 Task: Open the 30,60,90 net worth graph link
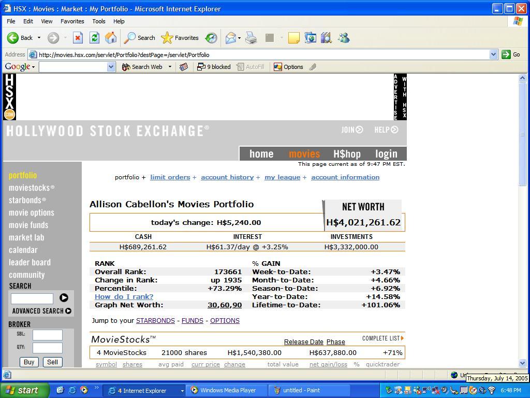(x=225, y=305)
